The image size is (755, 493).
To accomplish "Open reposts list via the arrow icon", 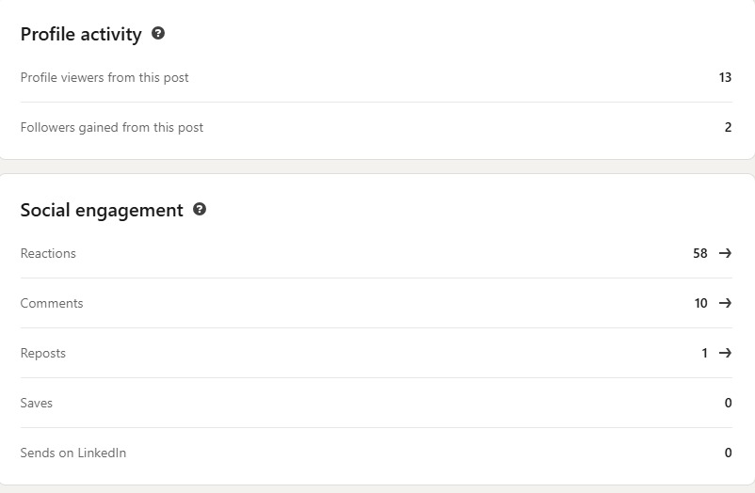I will coord(725,353).
